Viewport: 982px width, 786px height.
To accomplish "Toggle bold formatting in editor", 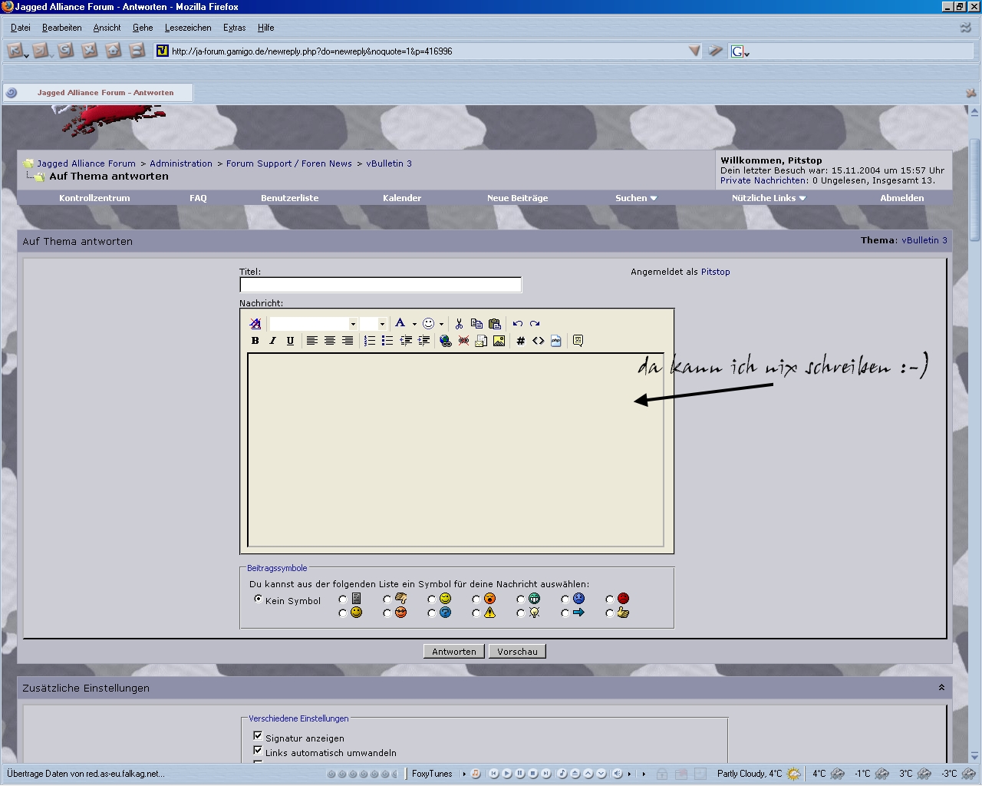I will click(255, 341).
